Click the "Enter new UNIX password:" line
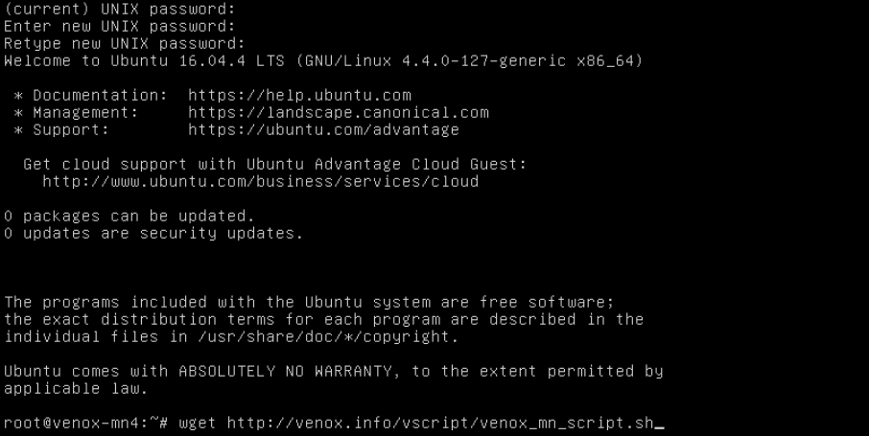The height and width of the screenshot is (436, 869). click(120, 26)
